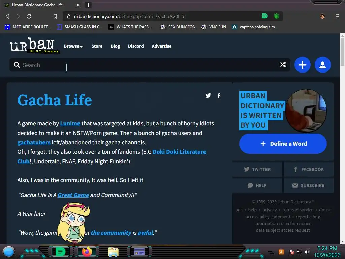
Task: Open information collection notice link
Action: (x=283, y=223)
